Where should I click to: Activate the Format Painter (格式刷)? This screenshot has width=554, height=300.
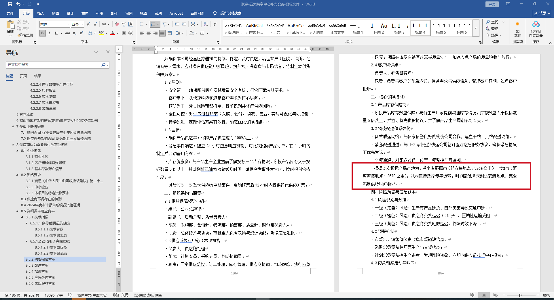(25, 35)
